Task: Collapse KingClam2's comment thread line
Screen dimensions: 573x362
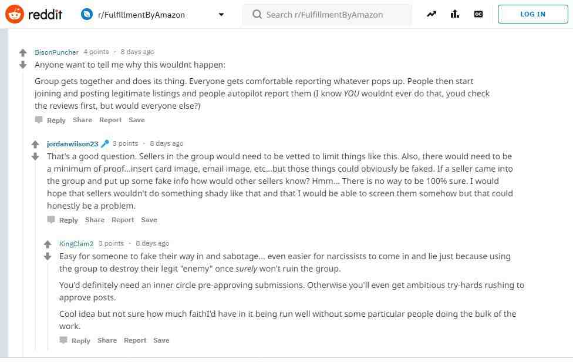Action: point(48,306)
